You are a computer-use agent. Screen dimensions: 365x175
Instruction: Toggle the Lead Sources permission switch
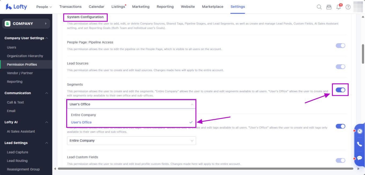pos(340,67)
